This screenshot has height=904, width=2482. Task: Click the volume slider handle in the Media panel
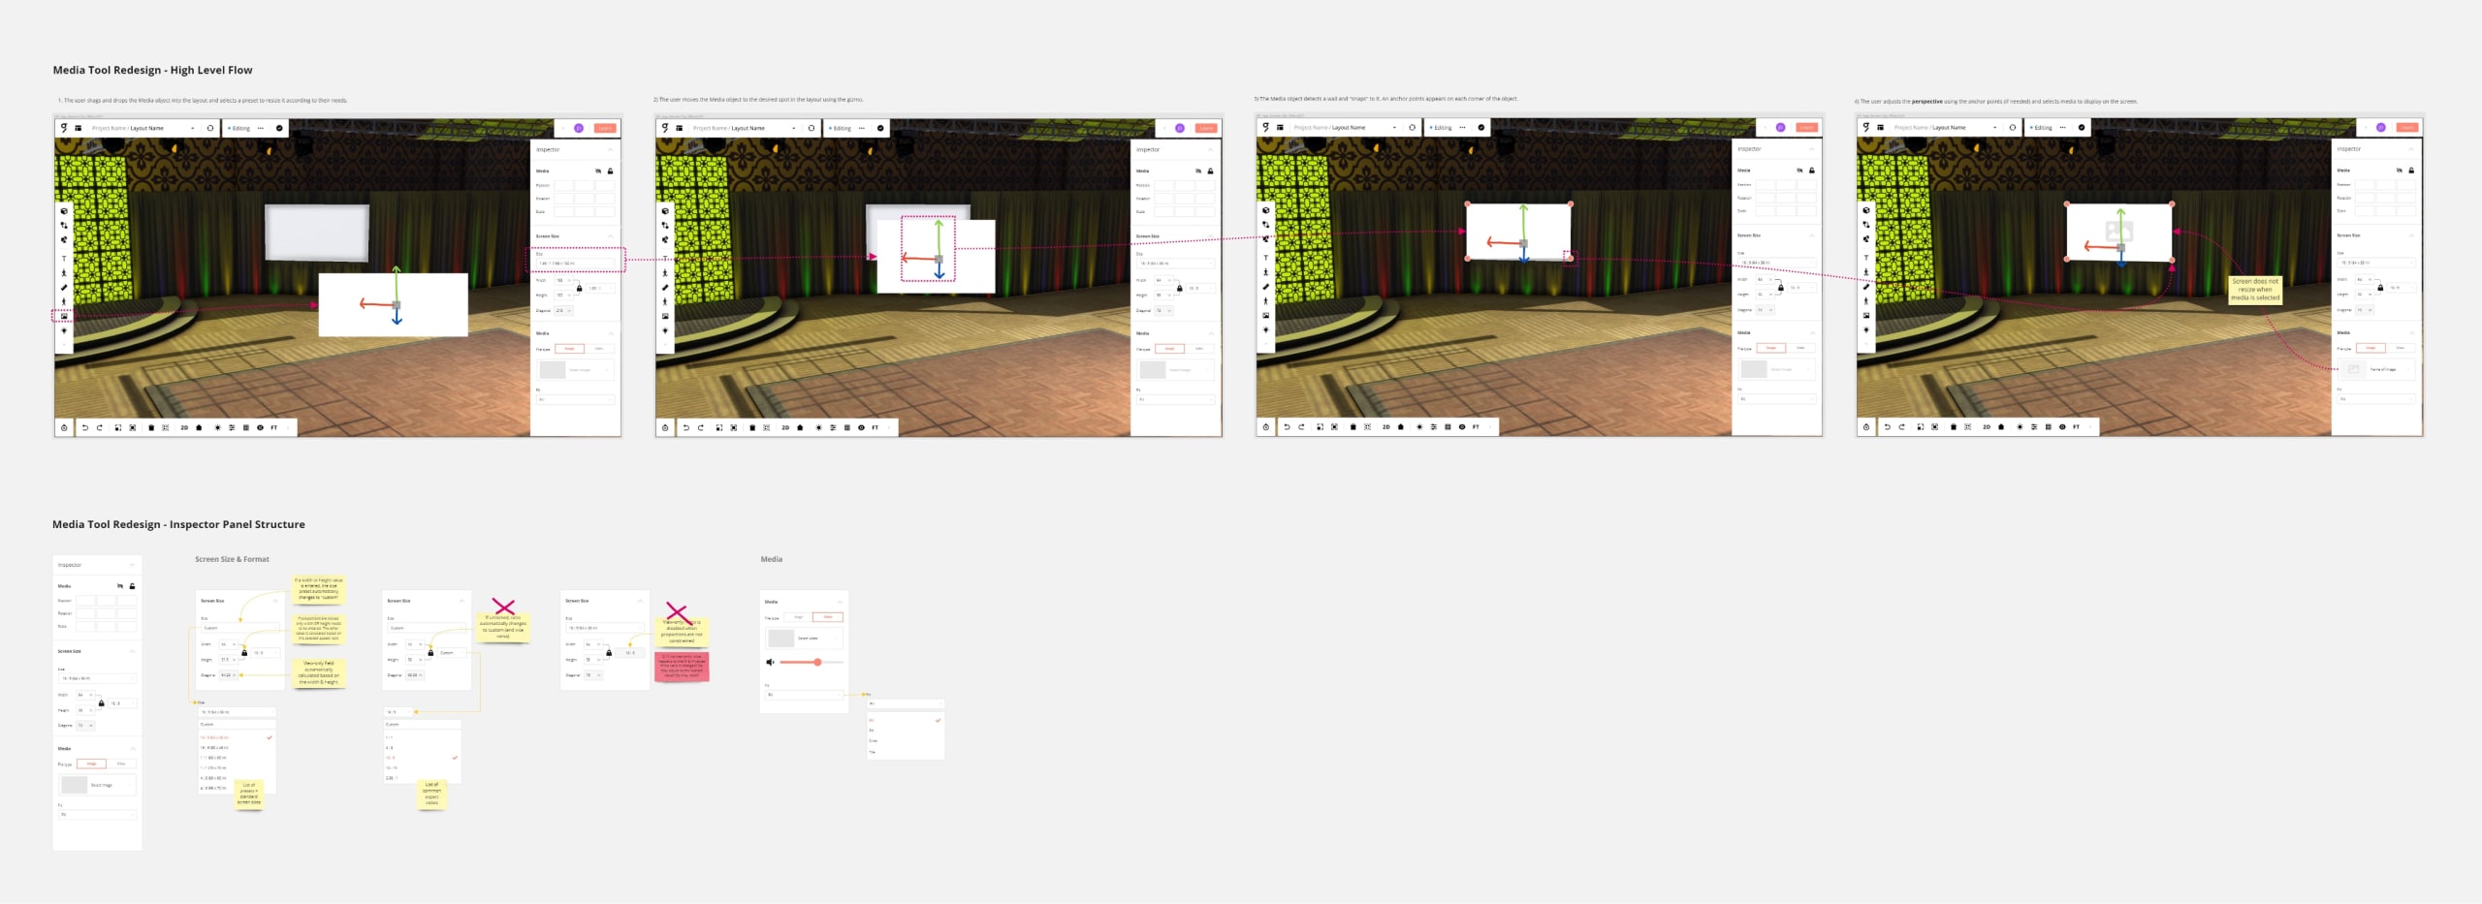[817, 663]
